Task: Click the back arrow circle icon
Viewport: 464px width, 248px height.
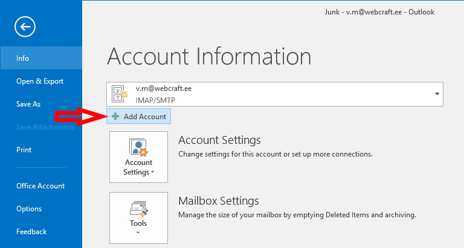Action: tap(25, 27)
